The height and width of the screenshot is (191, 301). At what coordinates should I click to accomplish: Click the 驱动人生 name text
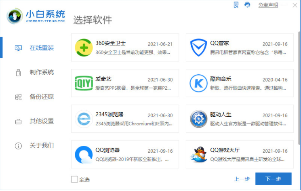(x=221, y=115)
